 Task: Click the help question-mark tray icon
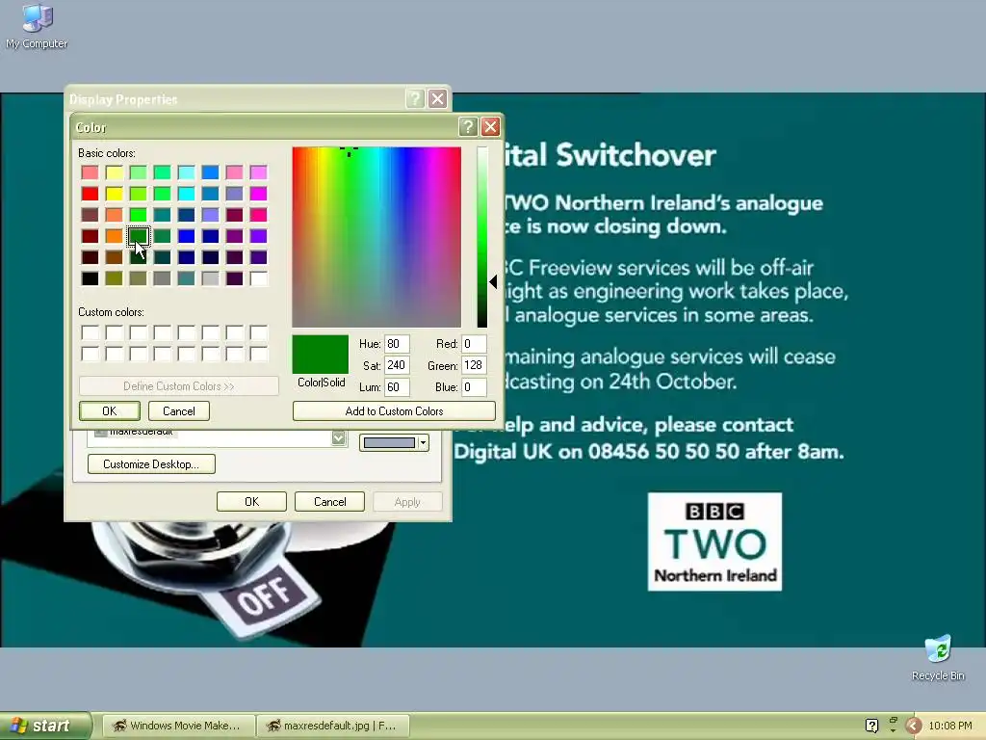(871, 726)
